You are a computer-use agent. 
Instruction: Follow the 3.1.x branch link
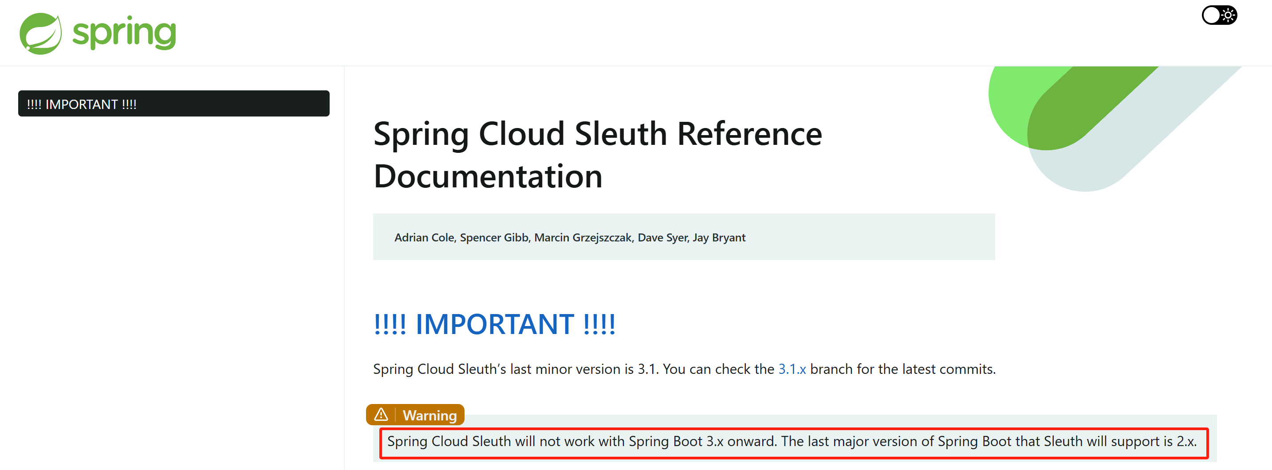click(x=792, y=369)
